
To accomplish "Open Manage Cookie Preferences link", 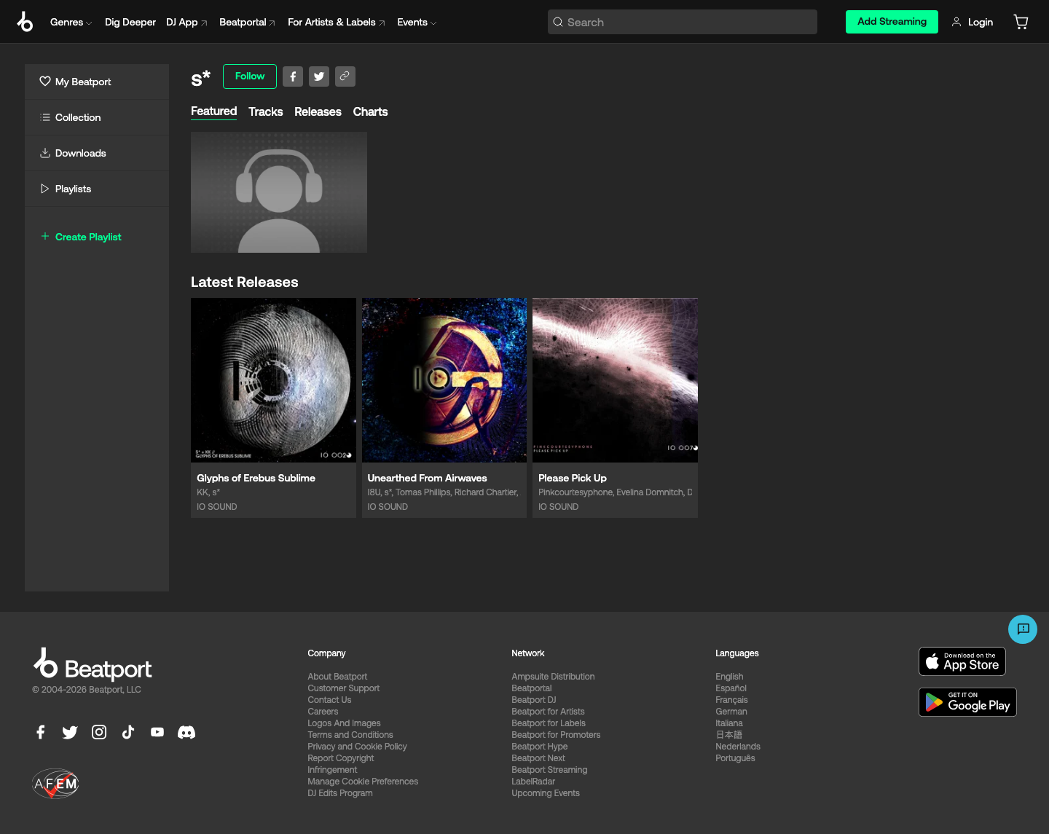I will (x=363, y=782).
